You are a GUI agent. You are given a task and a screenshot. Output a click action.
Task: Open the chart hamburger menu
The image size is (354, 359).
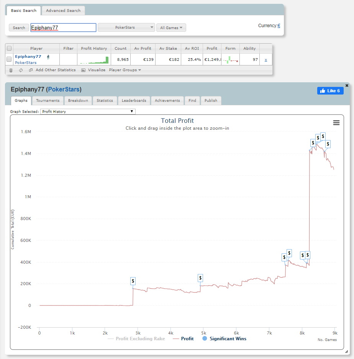pyautogui.click(x=336, y=123)
